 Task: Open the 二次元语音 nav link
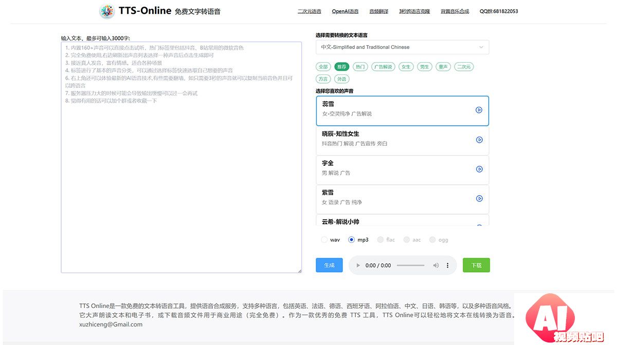click(310, 11)
